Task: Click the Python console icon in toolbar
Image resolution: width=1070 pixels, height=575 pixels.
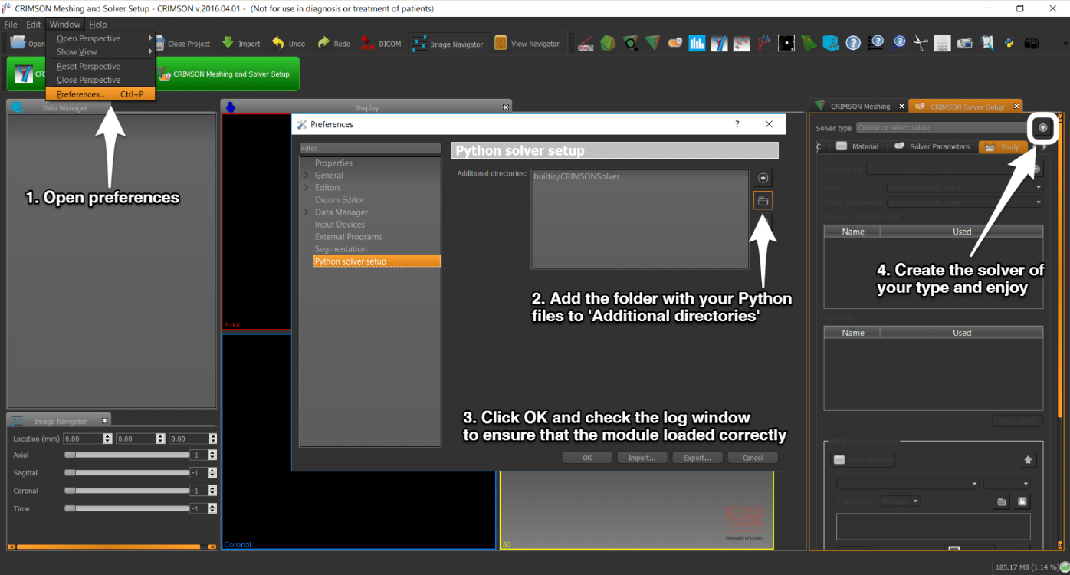Action: (x=1009, y=44)
